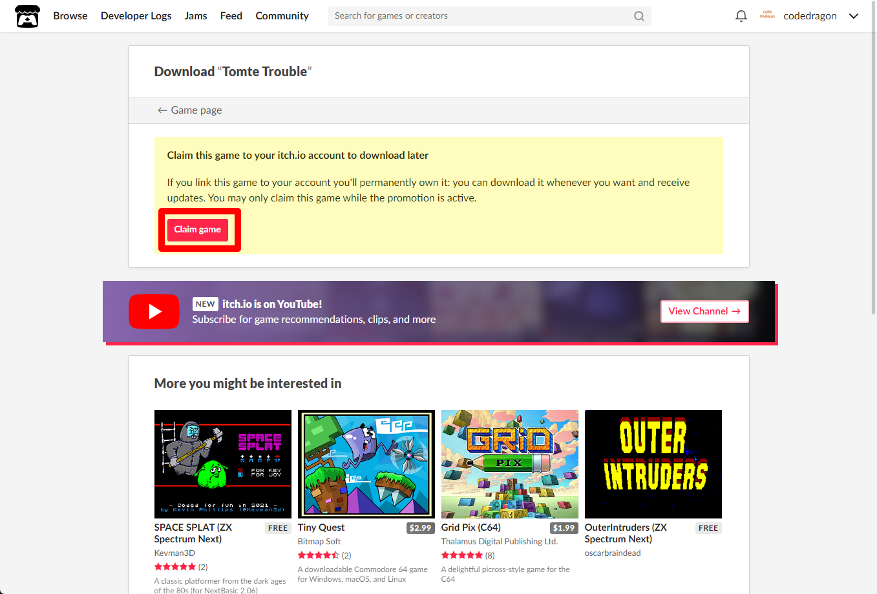The width and height of the screenshot is (877, 594).
Task: Open the Grid Pix cover image
Action: [x=510, y=464]
